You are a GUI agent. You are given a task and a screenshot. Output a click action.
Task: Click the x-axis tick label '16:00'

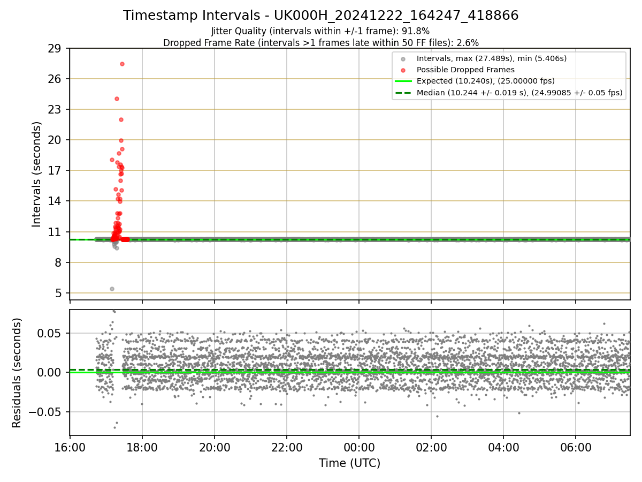point(70,447)
